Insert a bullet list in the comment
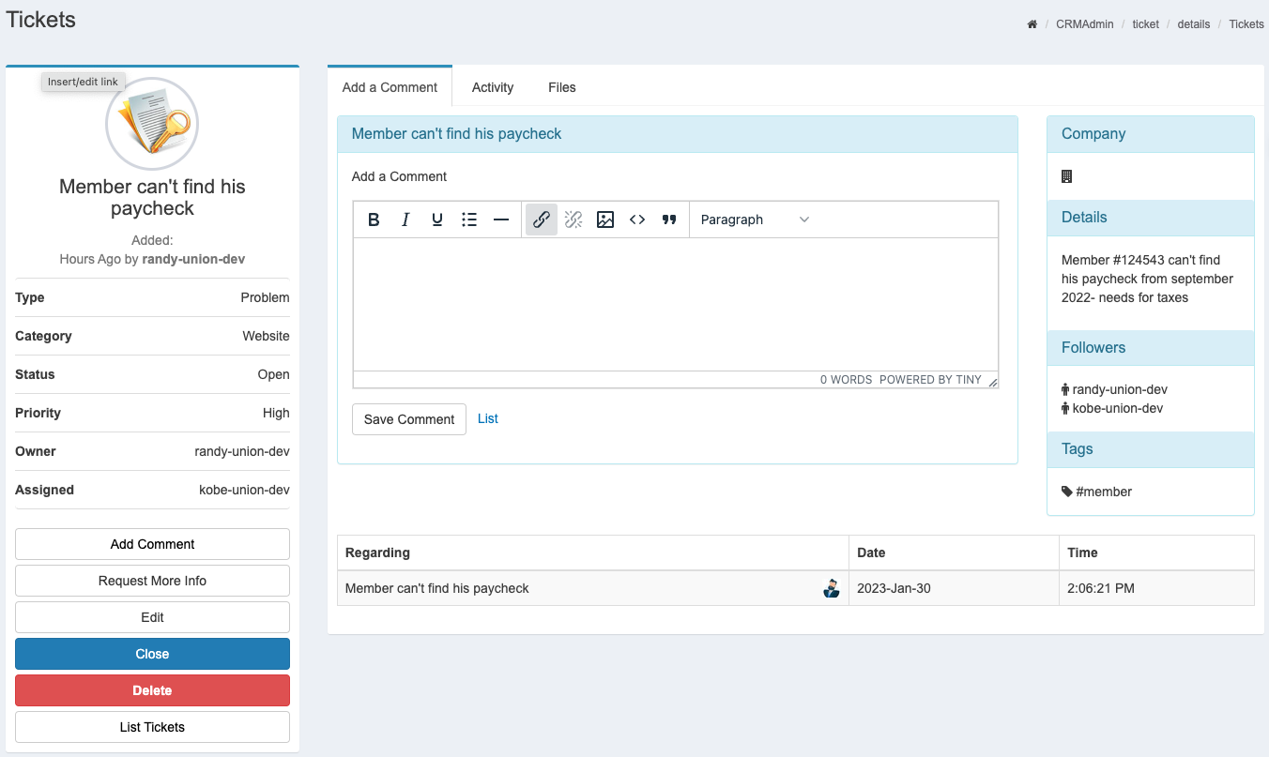This screenshot has width=1269, height=757. tap(469, 220)
